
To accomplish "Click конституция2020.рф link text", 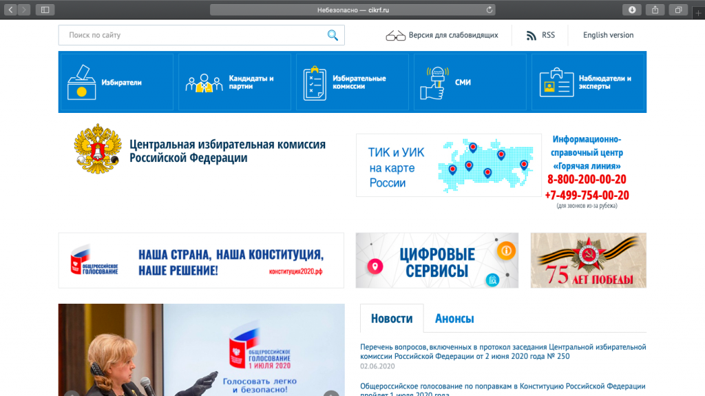I will pos(295,272).
